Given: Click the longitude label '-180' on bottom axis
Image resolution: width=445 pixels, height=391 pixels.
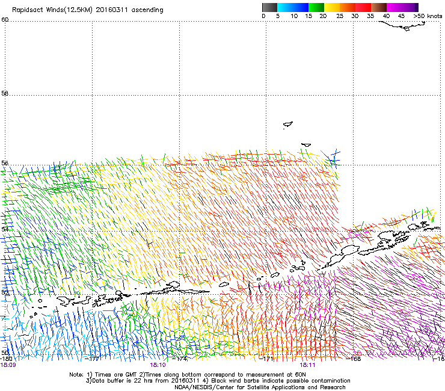Looking at the screenshot, I should (6, 359).
